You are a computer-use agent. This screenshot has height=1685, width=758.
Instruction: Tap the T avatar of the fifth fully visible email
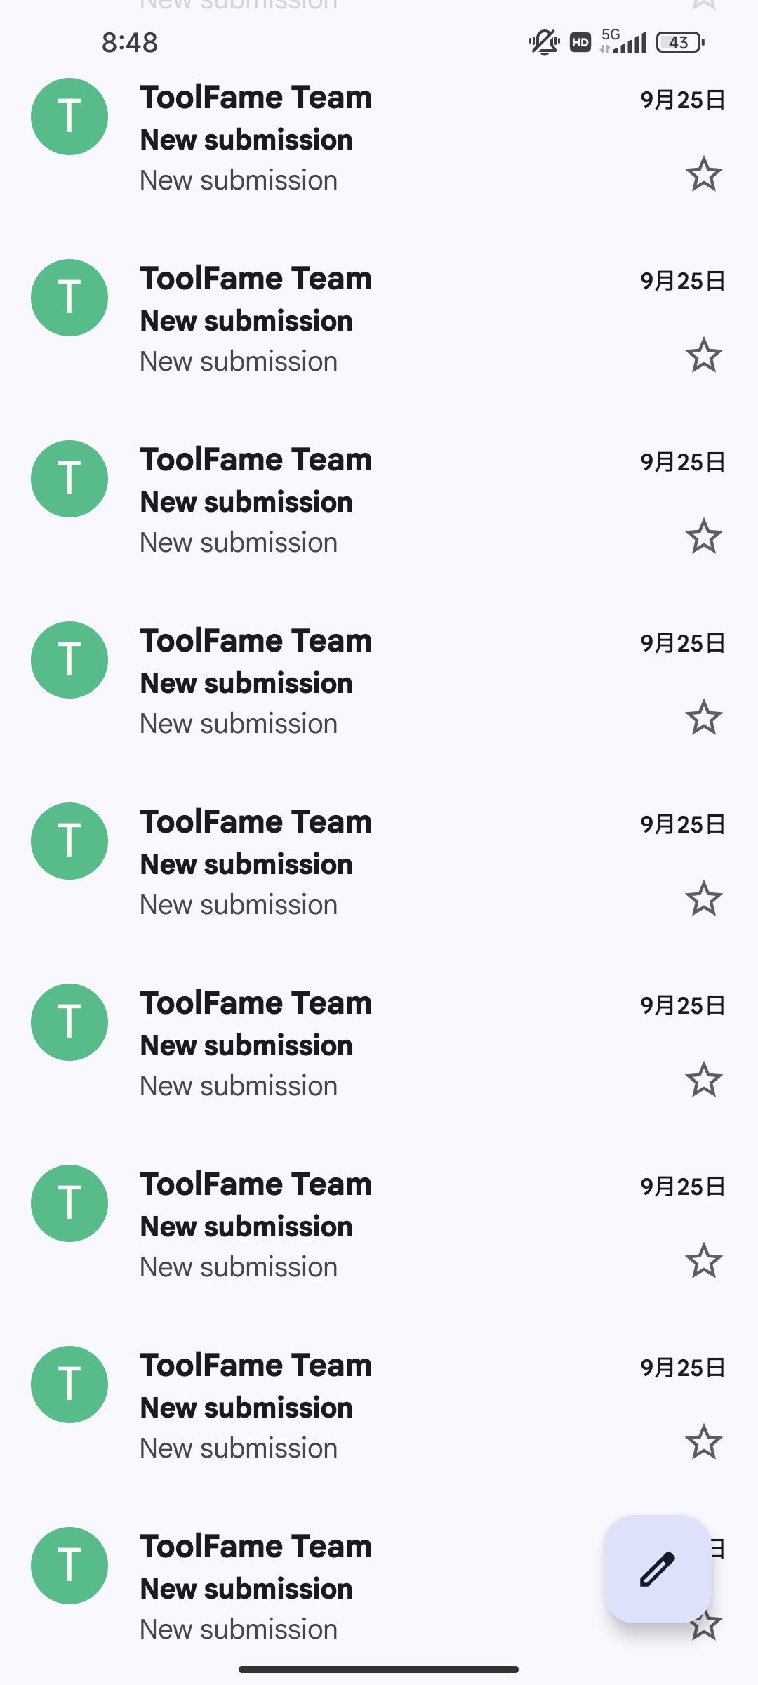point(69,841)
